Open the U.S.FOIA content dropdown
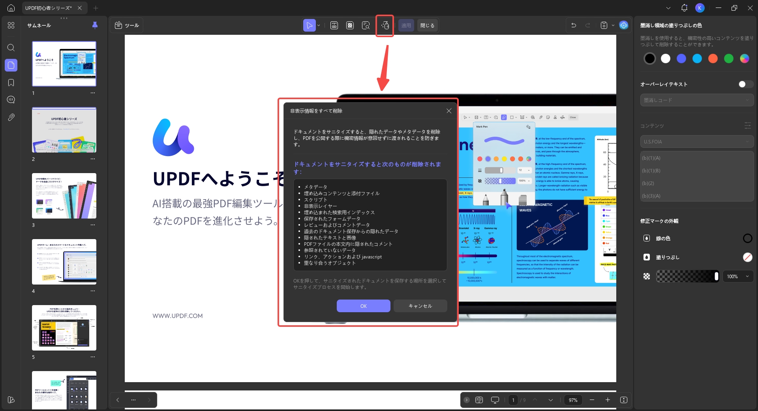This screenshot has height=411, width=758. coord(697,141)
